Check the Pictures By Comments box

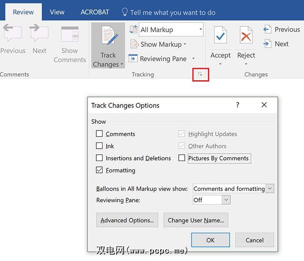(181, 158)
